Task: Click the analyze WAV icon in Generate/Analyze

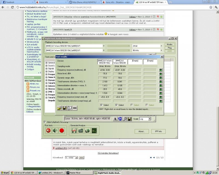Action: click(80, 131)
